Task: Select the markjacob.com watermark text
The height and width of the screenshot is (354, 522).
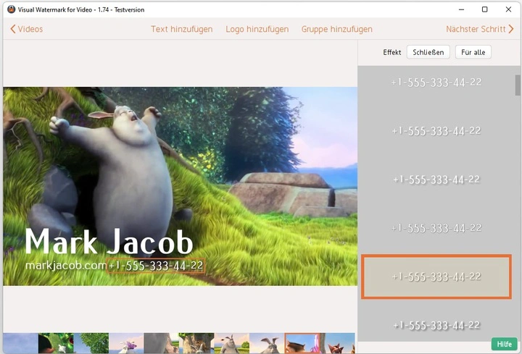Action: tap(66, 265)
